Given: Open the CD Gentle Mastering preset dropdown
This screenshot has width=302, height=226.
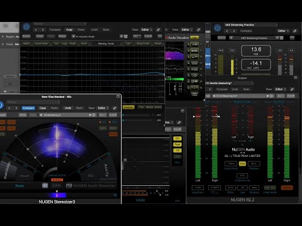Looking at the screenshot, I should 229,83.
